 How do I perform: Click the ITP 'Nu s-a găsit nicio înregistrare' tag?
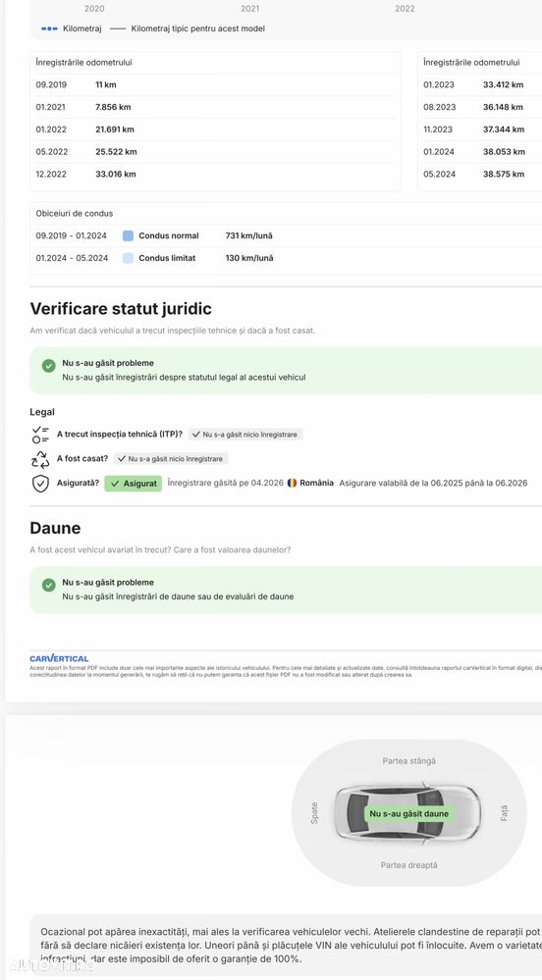[x=245, y=435]
